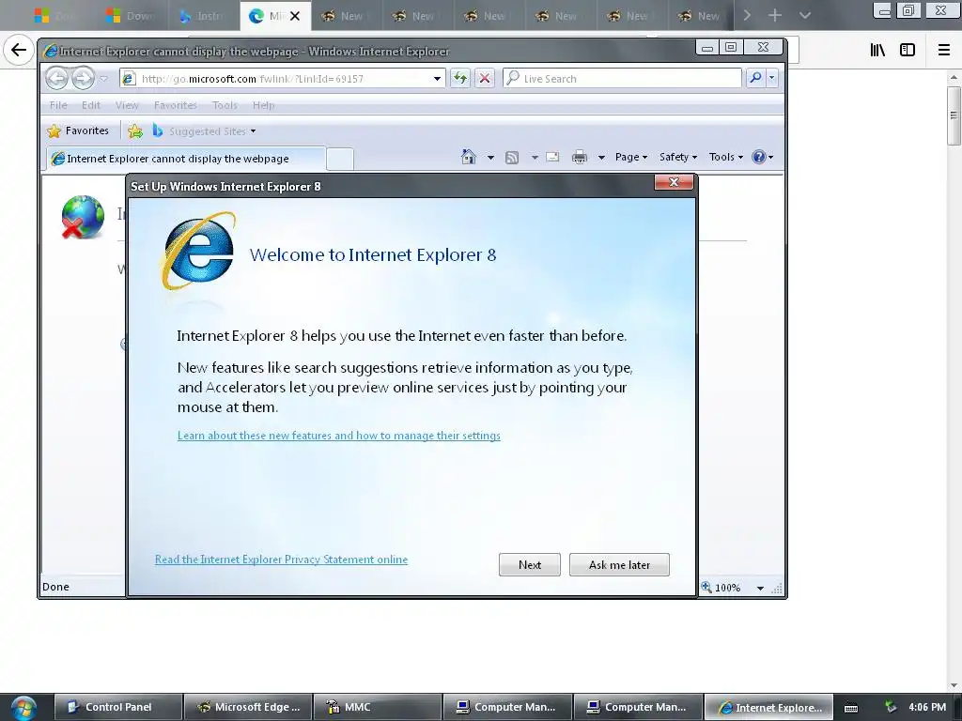
Task: Switch to MMC taskbar button
Action: click(378, 707)
